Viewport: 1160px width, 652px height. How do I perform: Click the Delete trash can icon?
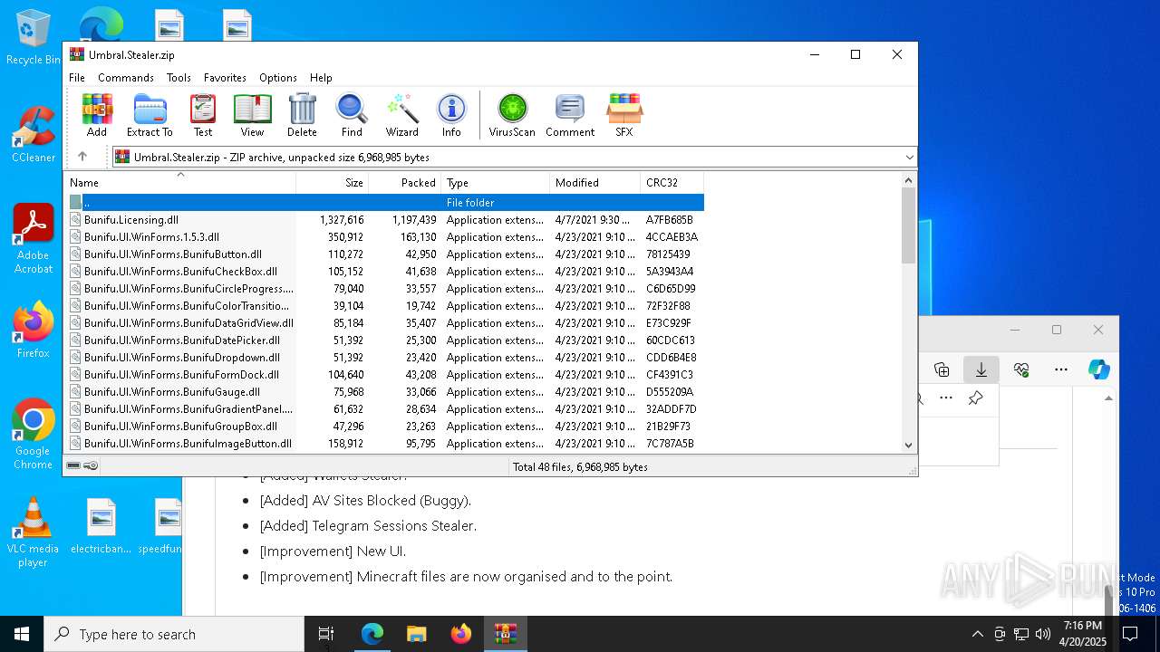(302, 115)
